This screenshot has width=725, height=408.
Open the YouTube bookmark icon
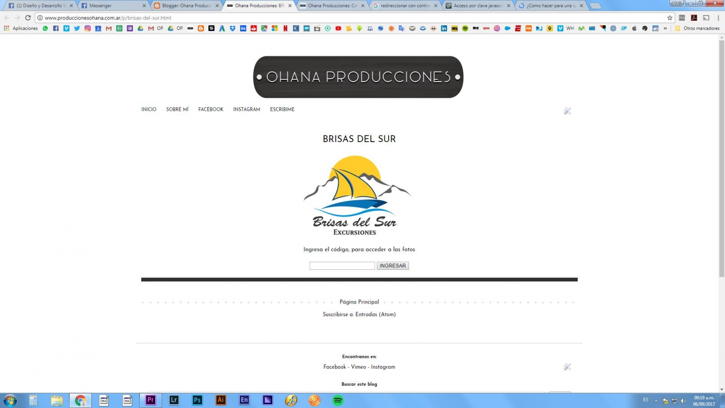point(338,29)
